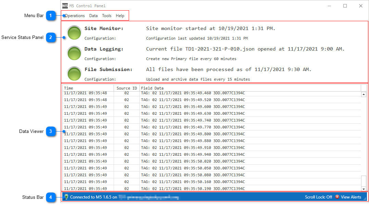The width and height of the screenshot is (369, 206).
Task: Click 'Configuration last updated 10/19/2021 1:31 PM' text
Action: click(x=197, y=38)
